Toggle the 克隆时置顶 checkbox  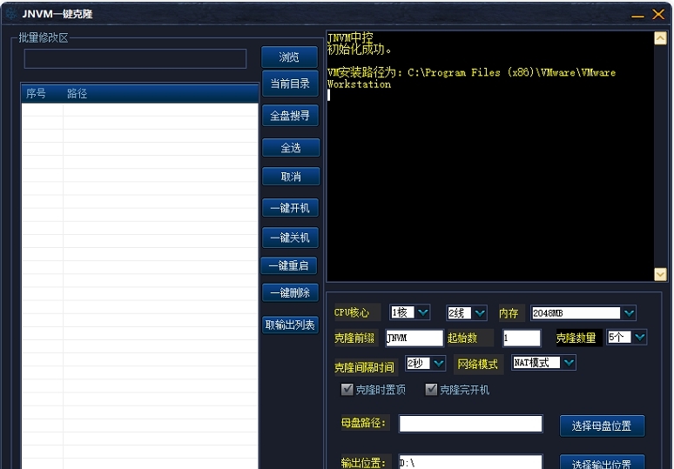347,390
